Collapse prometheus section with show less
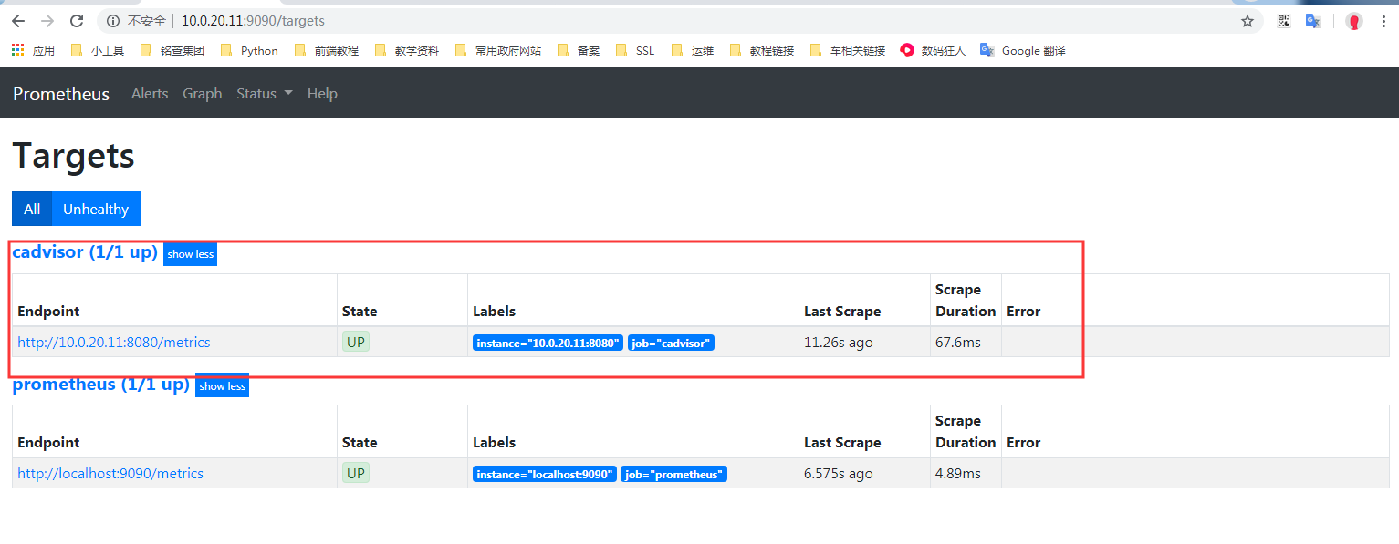1399x544 pixels. coord(222,386)
